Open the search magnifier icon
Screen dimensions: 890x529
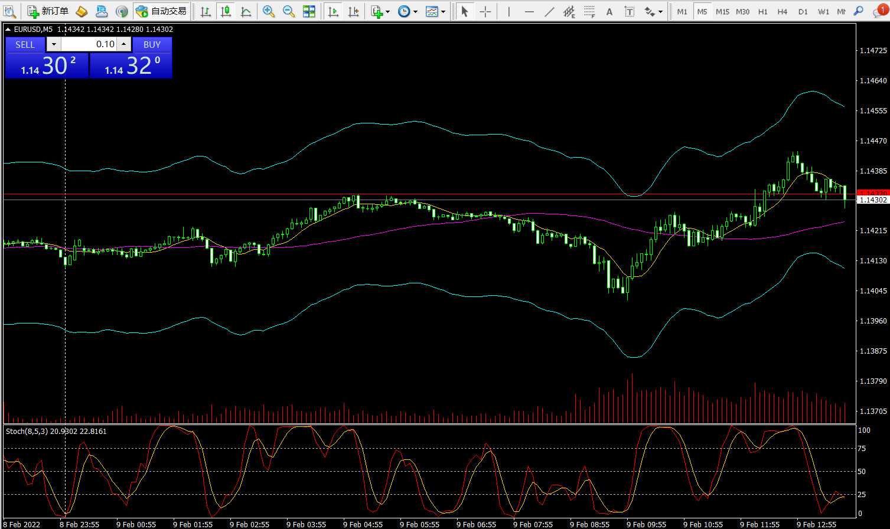pyautogui.click(x=859, y=11)
